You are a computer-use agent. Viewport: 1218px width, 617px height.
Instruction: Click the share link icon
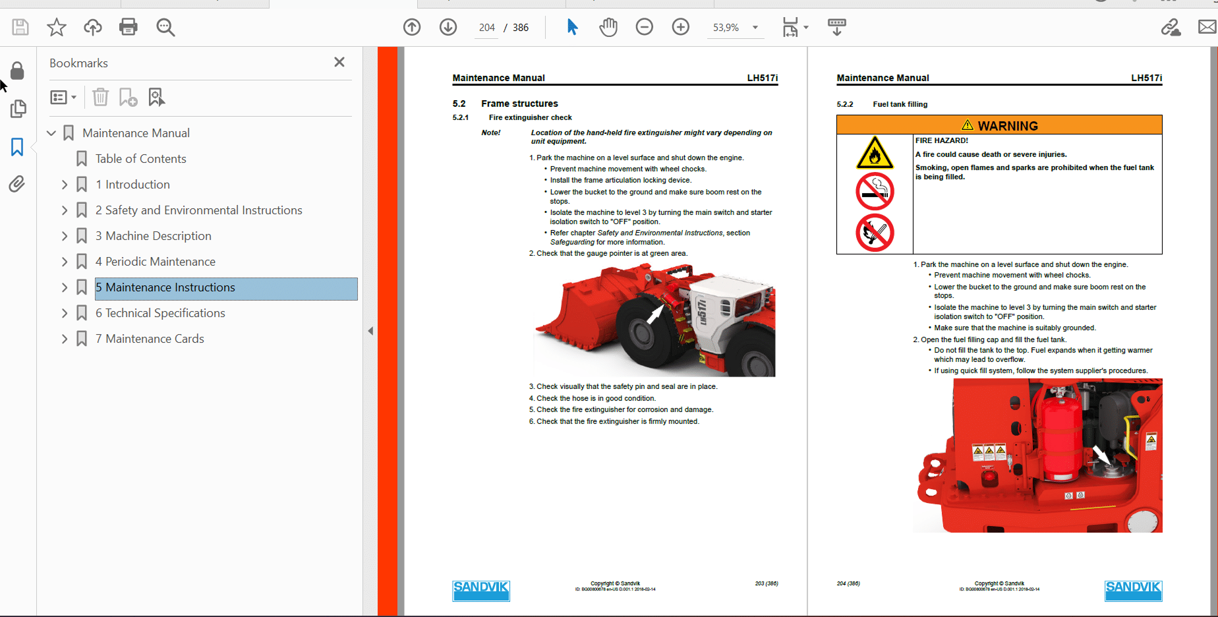tap(1171, 27)
